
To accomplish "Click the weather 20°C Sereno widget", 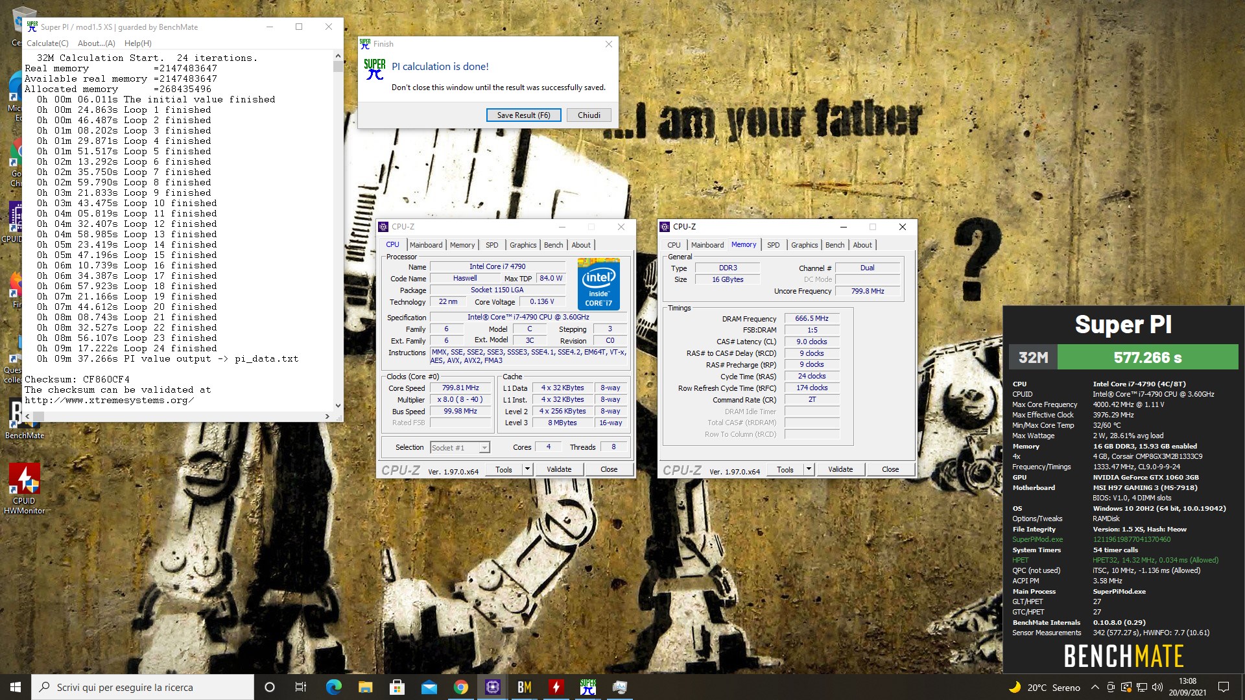I will click(x=1044, y=687).
